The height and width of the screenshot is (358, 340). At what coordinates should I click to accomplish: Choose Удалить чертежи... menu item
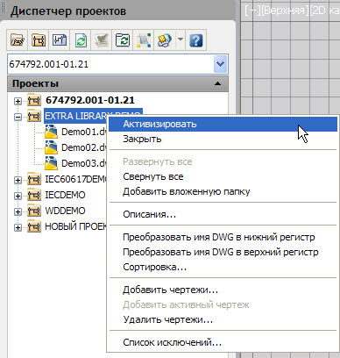[x=223, y=319]
